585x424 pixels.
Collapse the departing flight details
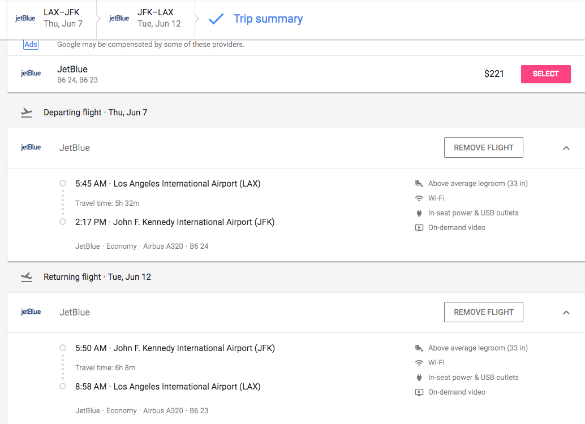(x=566, y=148)
